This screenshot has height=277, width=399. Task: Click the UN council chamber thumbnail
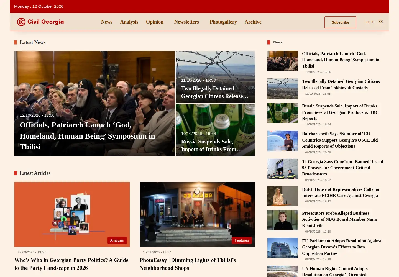click(x=283, y=271)
